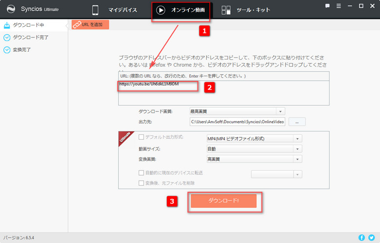Open the 動画サイズ dropdown
Image resolution: width=380 pixels, height=243 pixels.
point(254,149)
